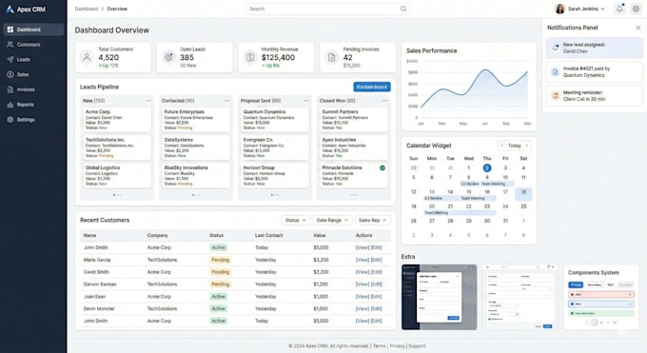Click the Meeting reminder notification icon
Screen dimensions: 647x353
(556, 96)
